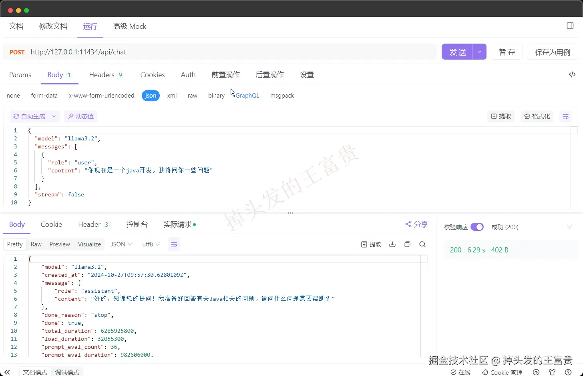Expand the 成功 (200) response dropdown
The width and height of the screenshot is (583, 376).
569,227
